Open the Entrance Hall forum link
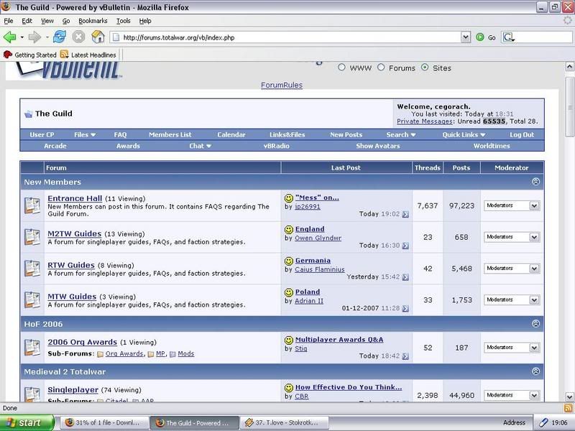Image resolution: width=575 pixels, height=431 pixels. (75, 198)
